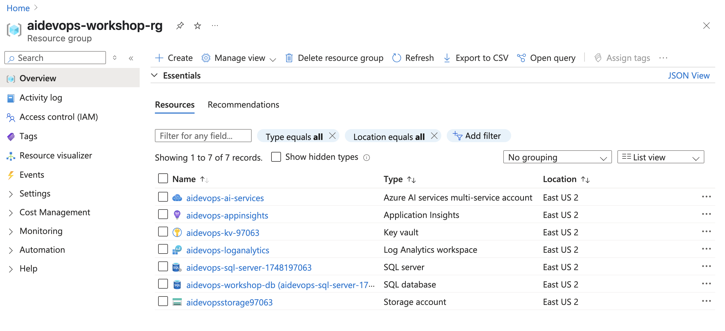Check the aidevops-kv-97063 row checkbox
The height and width of the screenshot is (331, 725).
click(163, 232)
